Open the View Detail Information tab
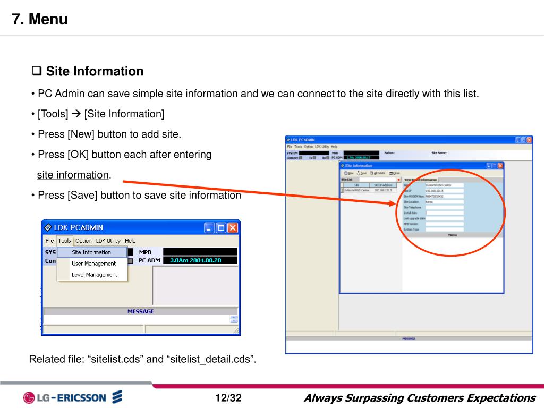This screenshot has height=408, width=544. 421,180
